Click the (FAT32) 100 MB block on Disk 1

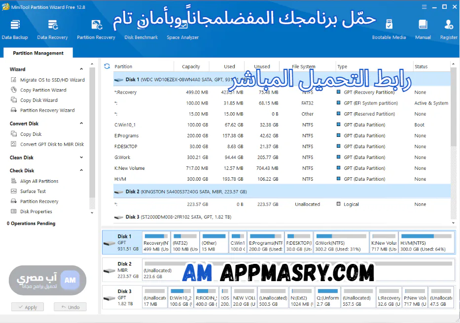pyautogui.click(x=185, y=242)
